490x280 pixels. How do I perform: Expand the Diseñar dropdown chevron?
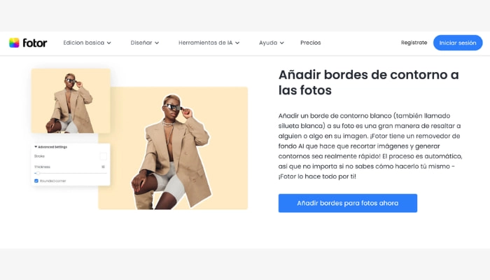157,43
